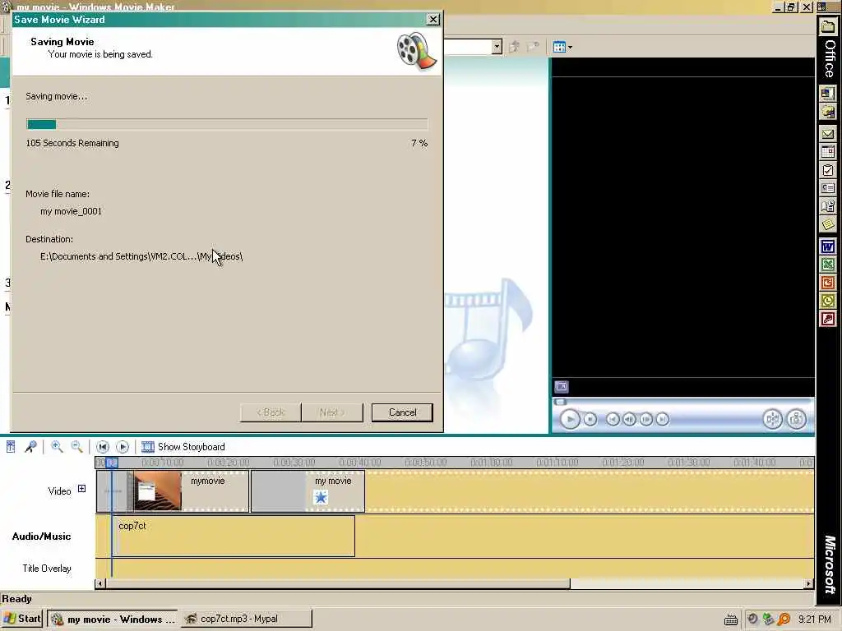This screenshot has height=631, width=842.
Task: Toggle full screen icon in the preview monitor
Action: point(561,386)
